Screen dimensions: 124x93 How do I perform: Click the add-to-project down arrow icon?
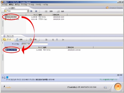(x=53, y=40)
